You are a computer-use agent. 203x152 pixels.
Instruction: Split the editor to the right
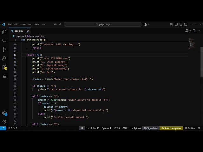[x=194, y=31]
